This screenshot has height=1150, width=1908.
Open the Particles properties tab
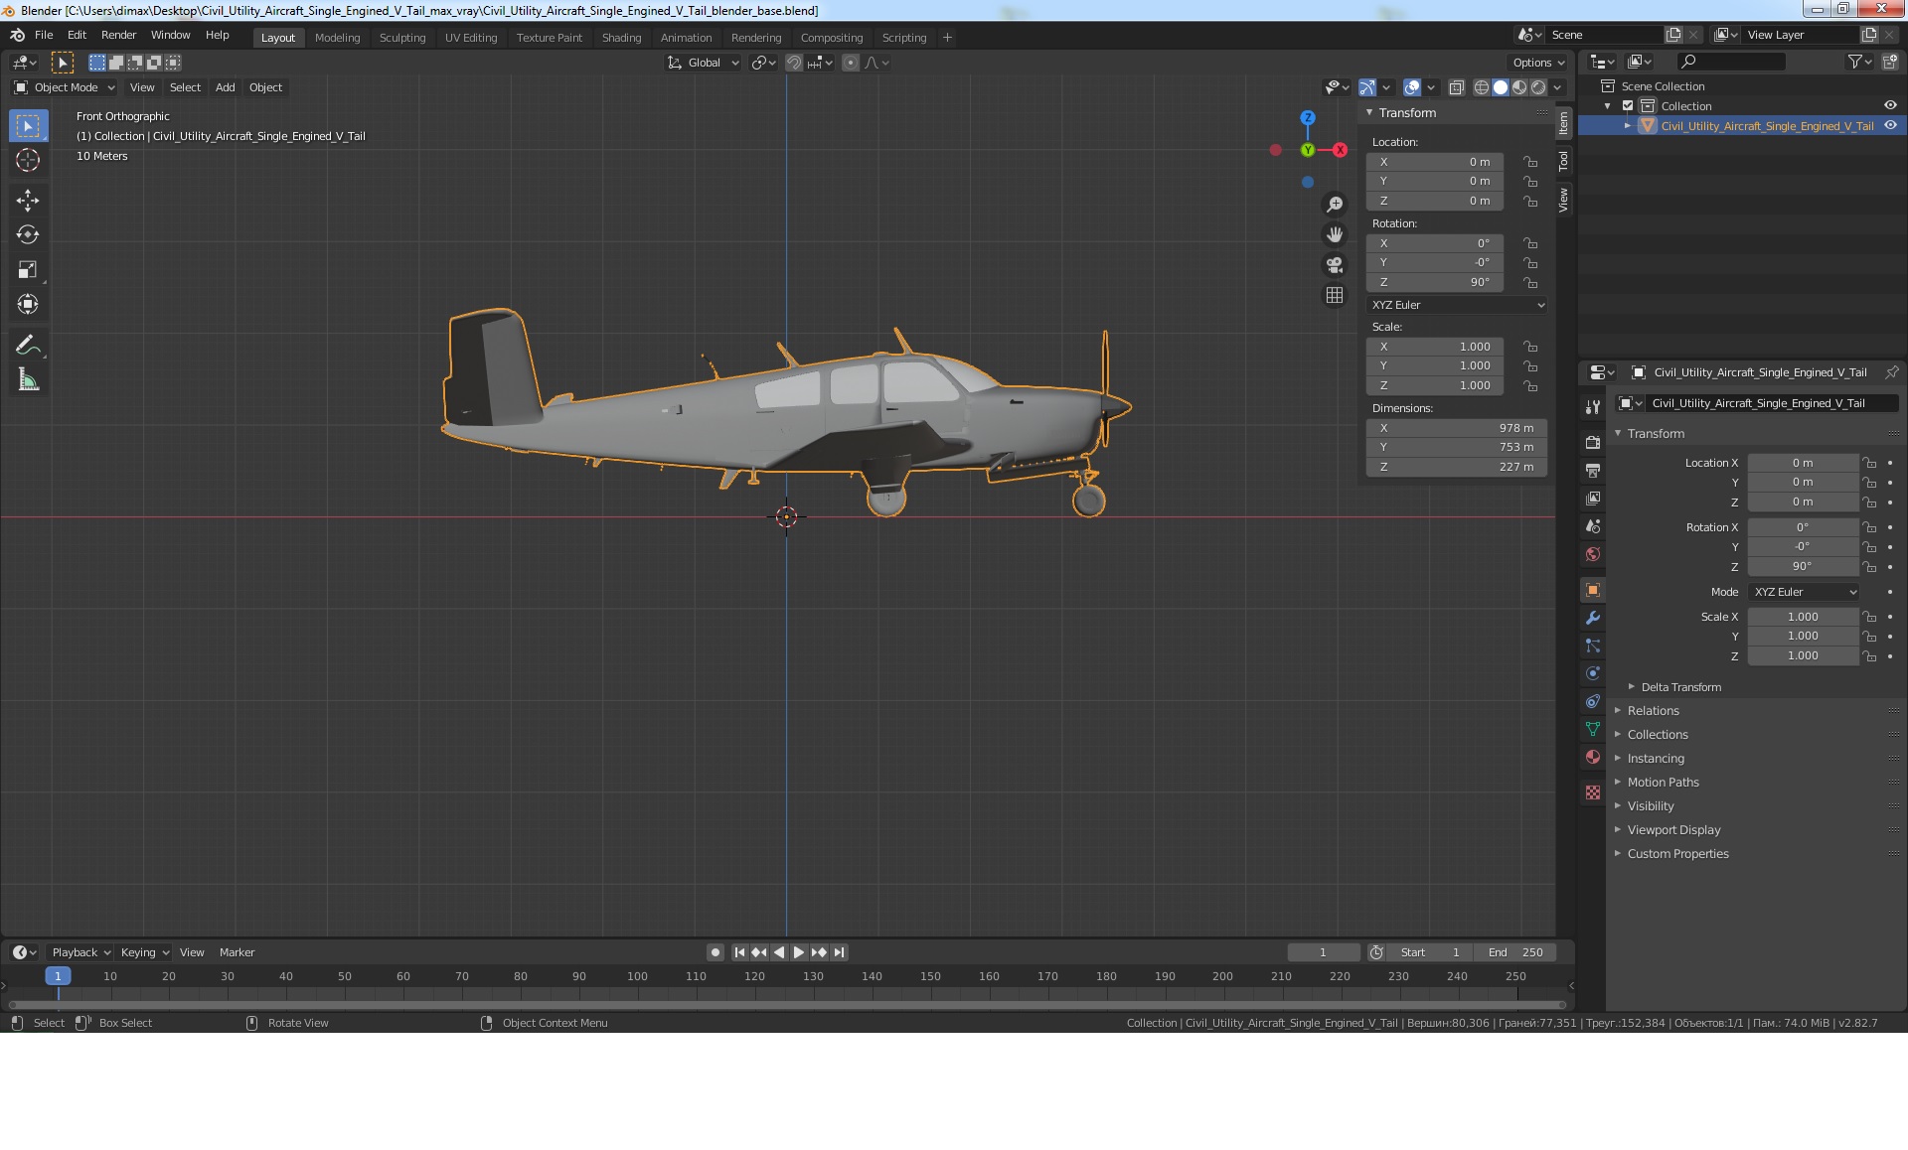click(x=1593, y=646)
